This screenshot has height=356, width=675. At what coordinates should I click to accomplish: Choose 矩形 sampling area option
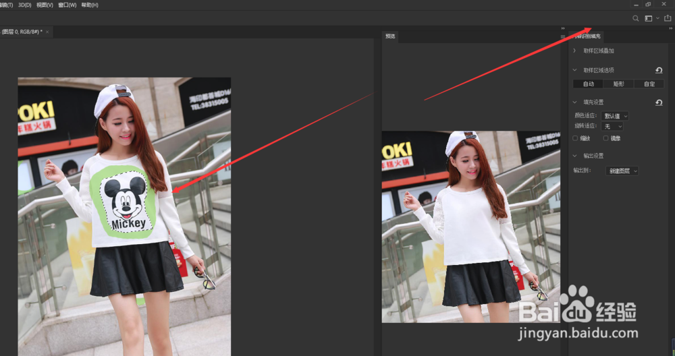click(618, 84)
